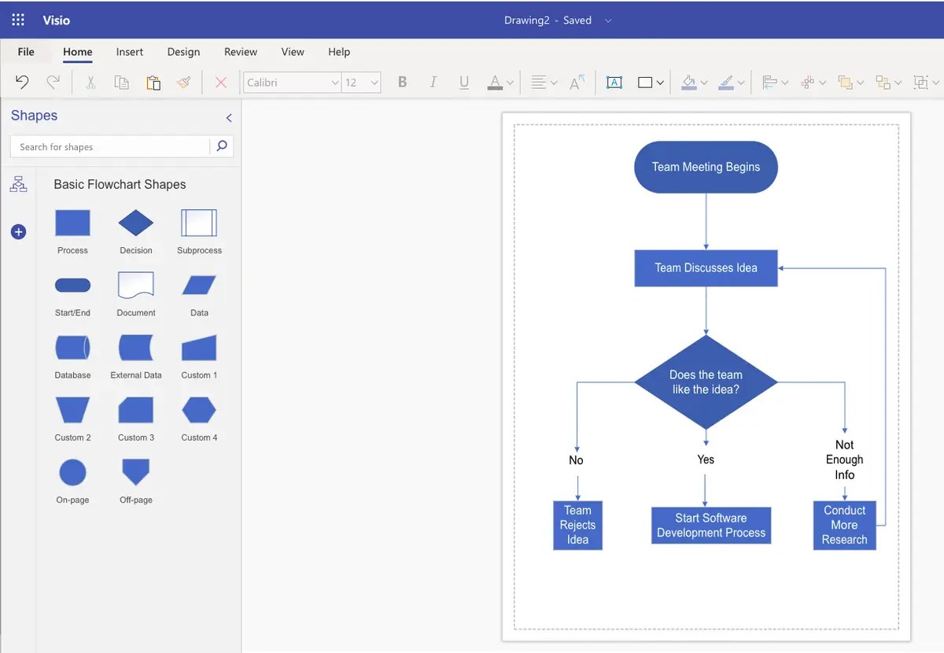Select the Process shape
944x653 pixels.
click(x=72, y=224)
